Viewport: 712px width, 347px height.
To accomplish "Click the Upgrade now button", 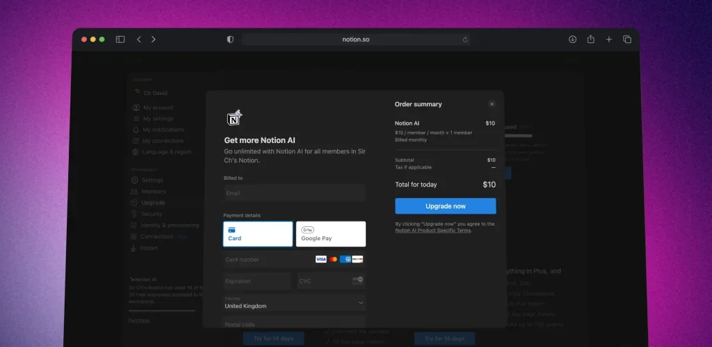I will coord(446,206).
